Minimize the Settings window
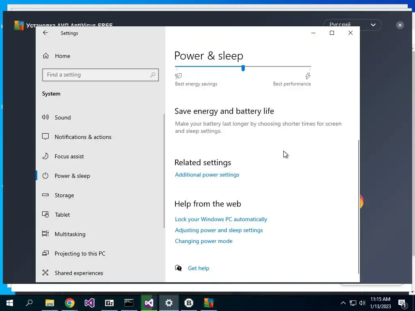Viewport: 415px width, 311px height. pos(313,33)
